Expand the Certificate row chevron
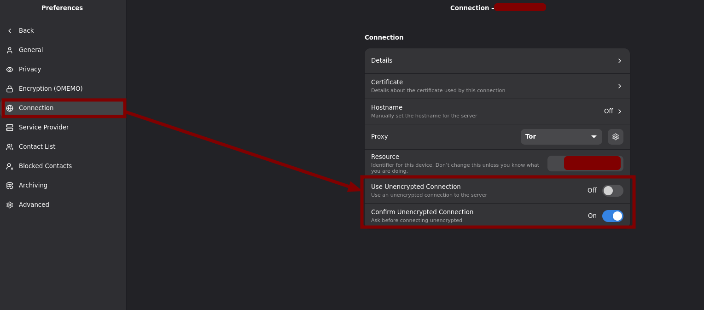 click(x=619, y=86)
